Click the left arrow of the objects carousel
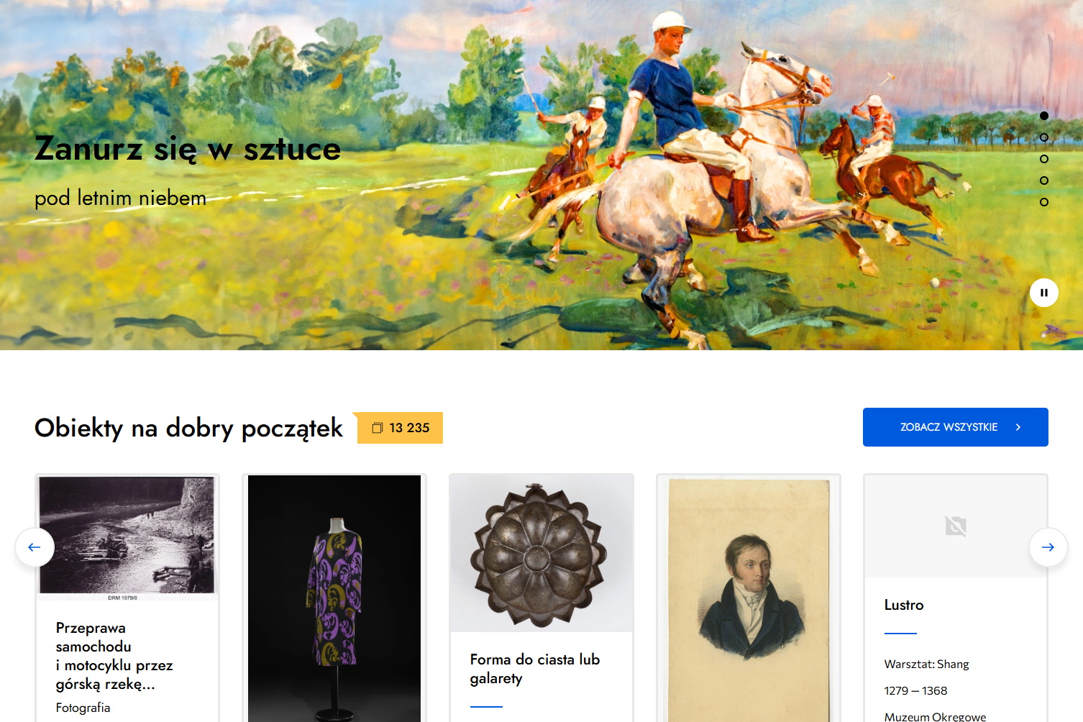 point(35,547)
